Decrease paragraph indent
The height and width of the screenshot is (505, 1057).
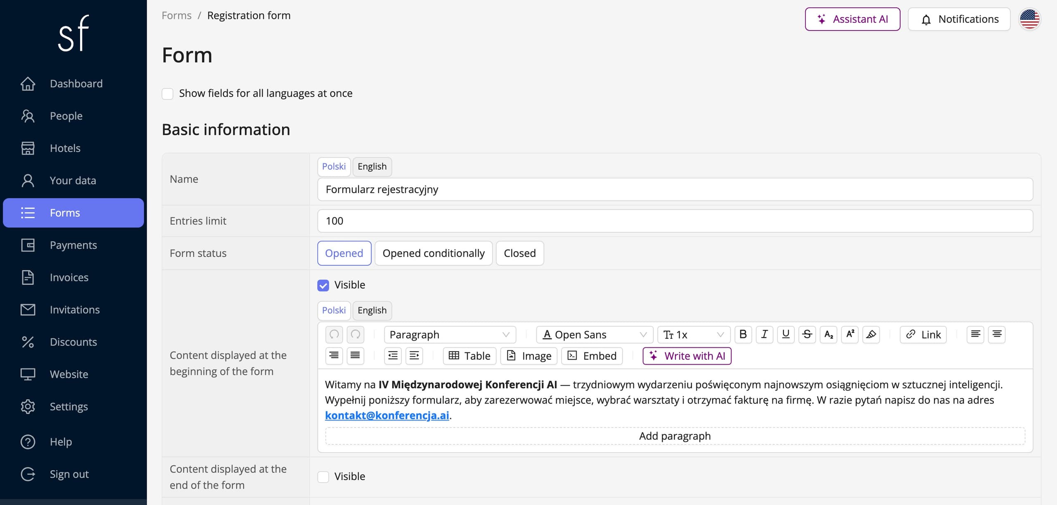coord(393,356)
